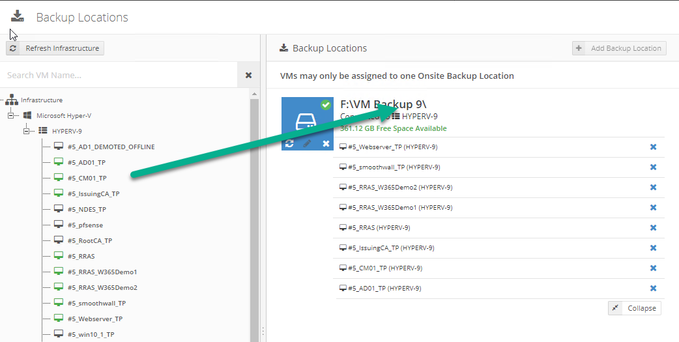This screenshot has height=342, width=679.
Task: Remove #5_IssuingCA_TP from backup location
Action: (653, 248)
